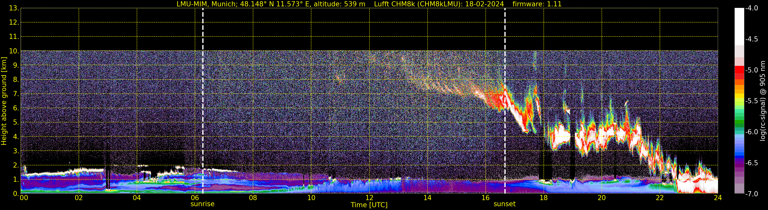Click the 'Time [UTC]' axis label

click(369, 205)
